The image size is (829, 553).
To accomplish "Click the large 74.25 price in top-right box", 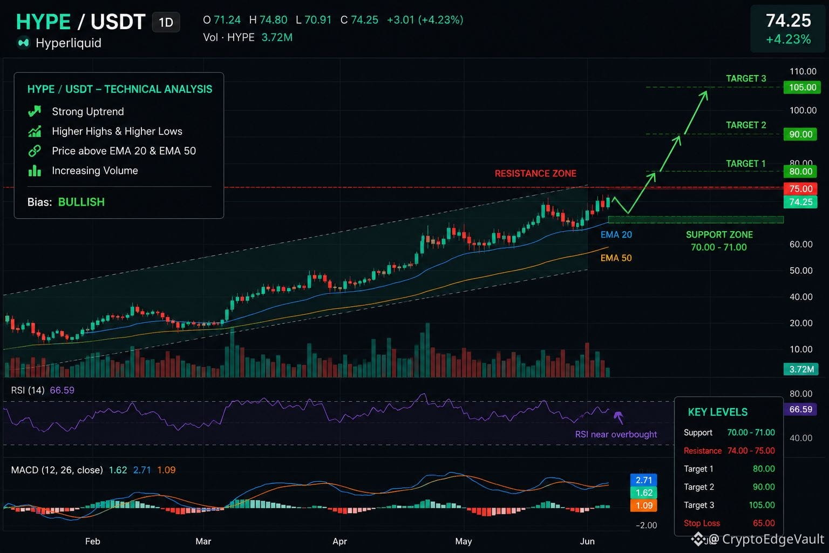I will coord(789,21).
